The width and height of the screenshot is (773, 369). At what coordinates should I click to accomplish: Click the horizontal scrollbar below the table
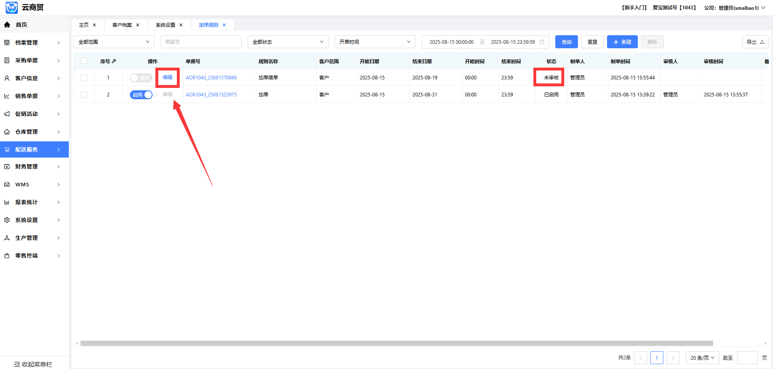pos(397,343)
